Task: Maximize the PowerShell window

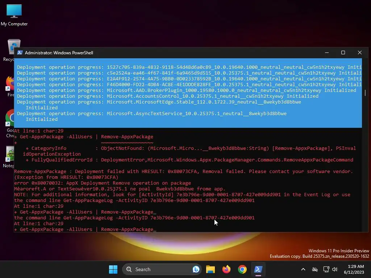Action: pyautogui.click(x=343, y=52)
